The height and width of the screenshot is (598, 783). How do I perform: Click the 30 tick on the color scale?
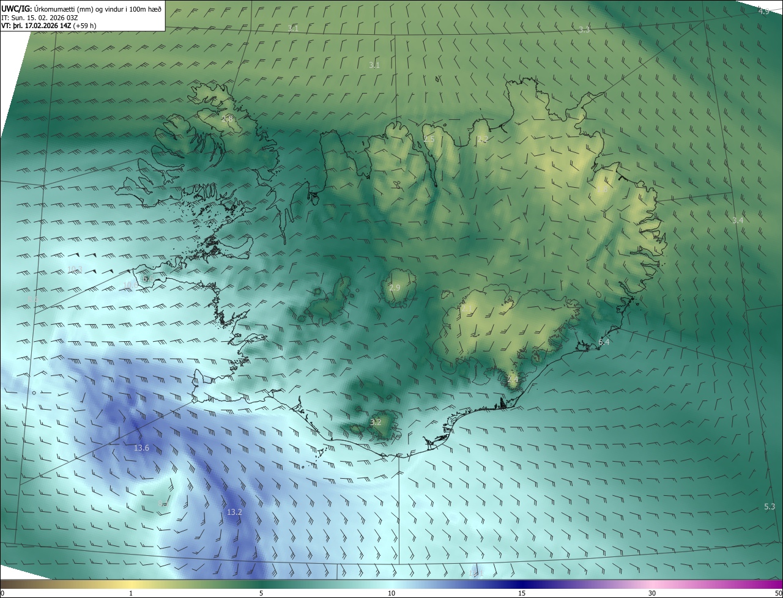point(652,593)
